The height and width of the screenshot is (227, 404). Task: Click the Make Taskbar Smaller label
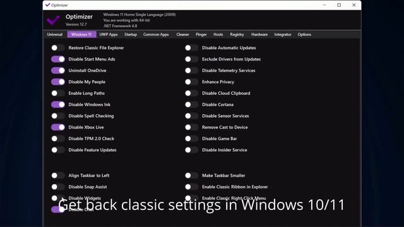click(223, 175)
